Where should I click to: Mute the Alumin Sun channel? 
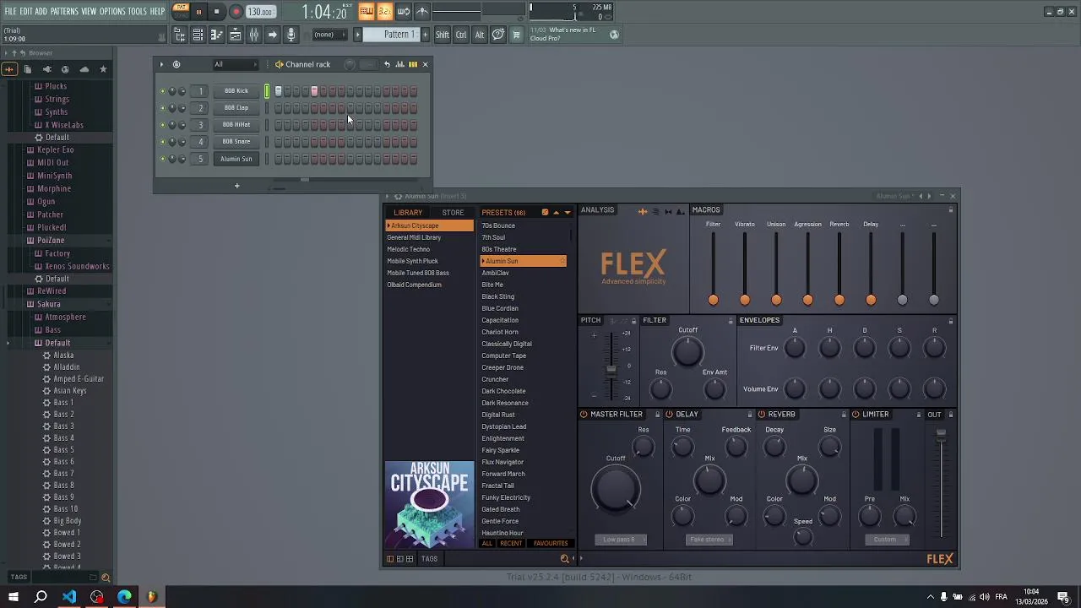click(x=162, y=159)
